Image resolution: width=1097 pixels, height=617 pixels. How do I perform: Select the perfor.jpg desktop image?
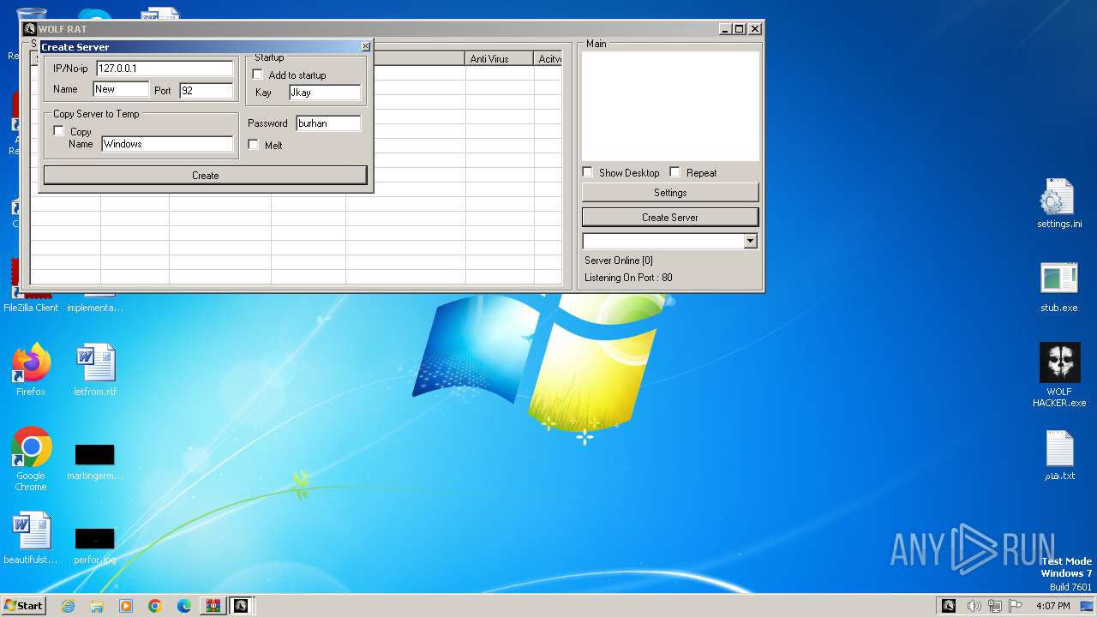[x=94, y=545]
